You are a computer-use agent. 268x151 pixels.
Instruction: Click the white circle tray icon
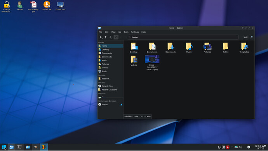point(249,147)
